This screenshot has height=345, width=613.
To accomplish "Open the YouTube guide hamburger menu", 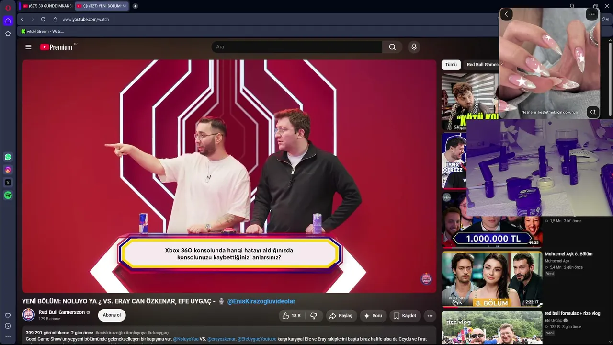I will point(28,47).
